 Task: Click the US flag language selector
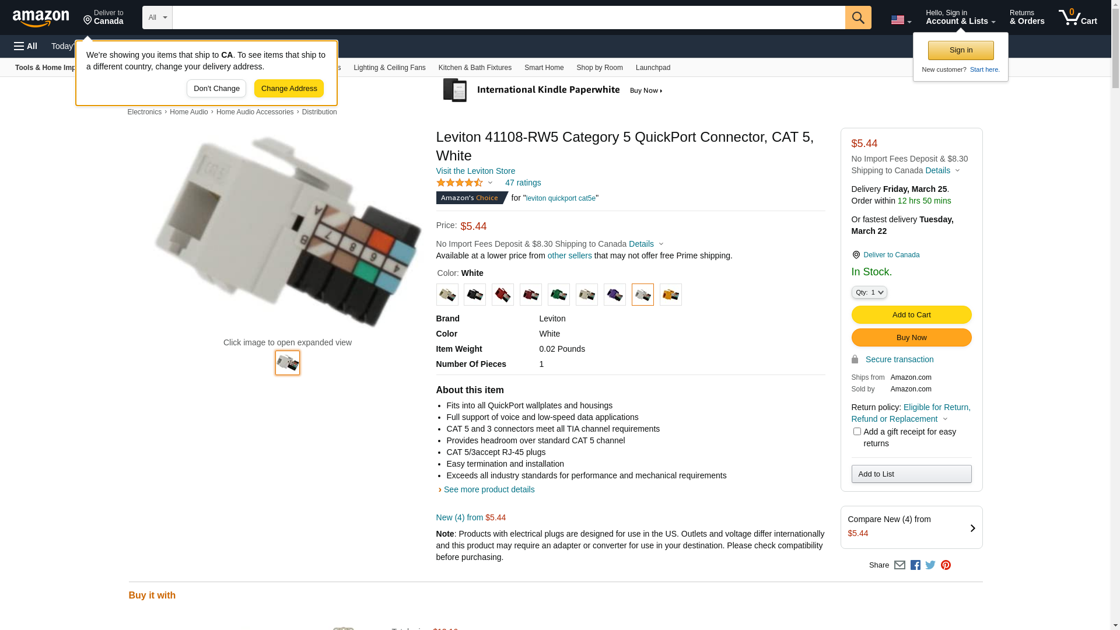pos(901,20)
